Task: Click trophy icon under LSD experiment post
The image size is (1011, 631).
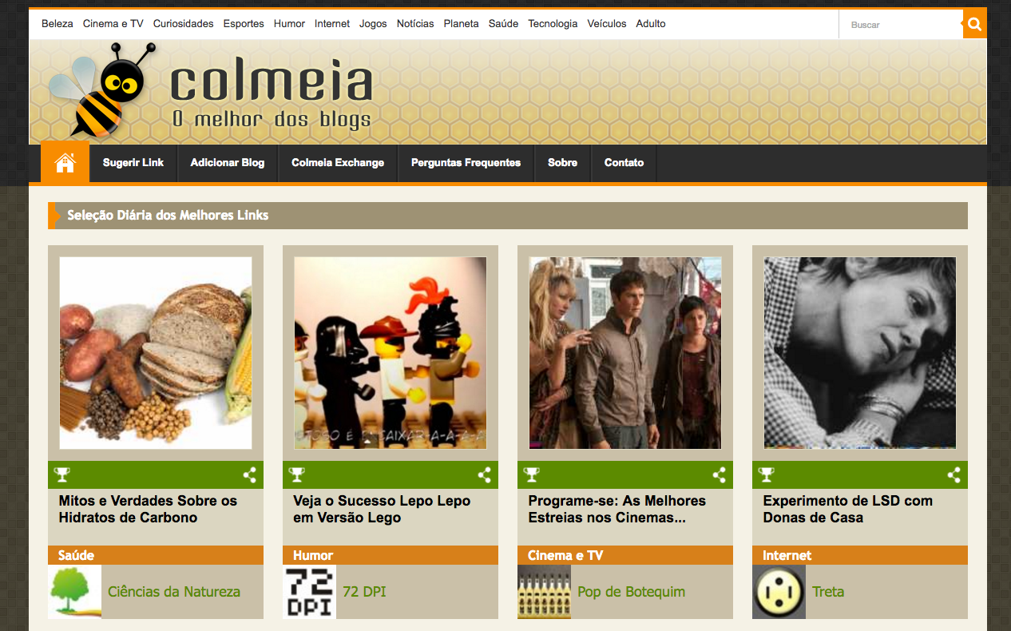Action: [x=767, y=475]
